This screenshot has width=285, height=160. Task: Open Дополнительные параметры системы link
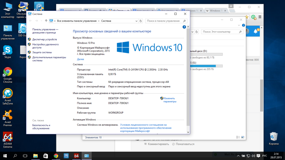pyautogui.click(x=49, y=59)
